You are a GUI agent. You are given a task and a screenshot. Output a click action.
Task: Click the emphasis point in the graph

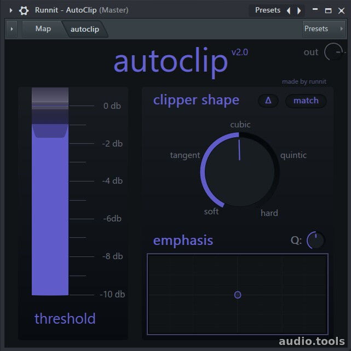pyautogui.click(x=238, y=295)
